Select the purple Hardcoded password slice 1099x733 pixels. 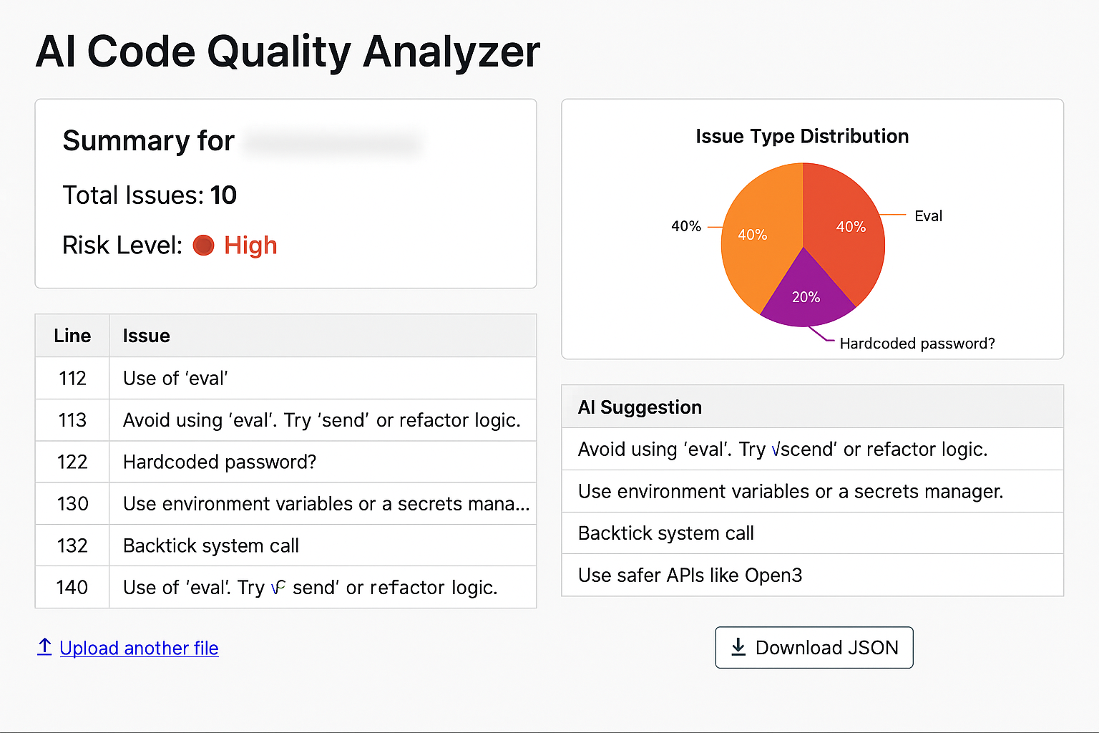[807, 296]
